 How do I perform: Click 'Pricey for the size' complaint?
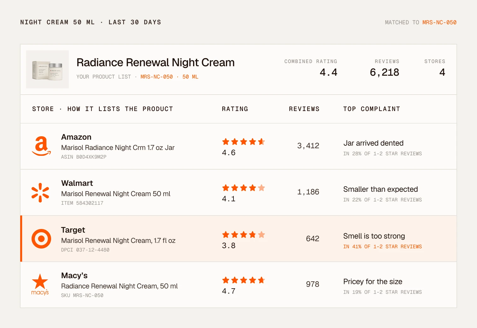click(373, 282)
